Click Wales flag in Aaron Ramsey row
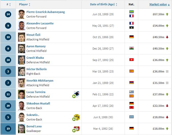 131,48
